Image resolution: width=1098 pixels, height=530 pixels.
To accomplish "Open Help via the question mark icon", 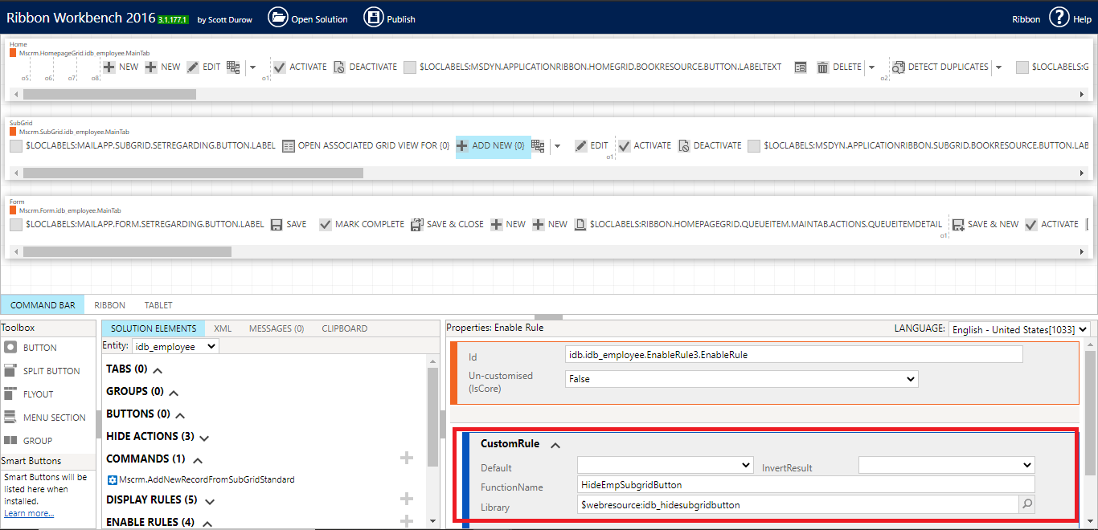I will pyautogui.click(x=1059, y=17).
